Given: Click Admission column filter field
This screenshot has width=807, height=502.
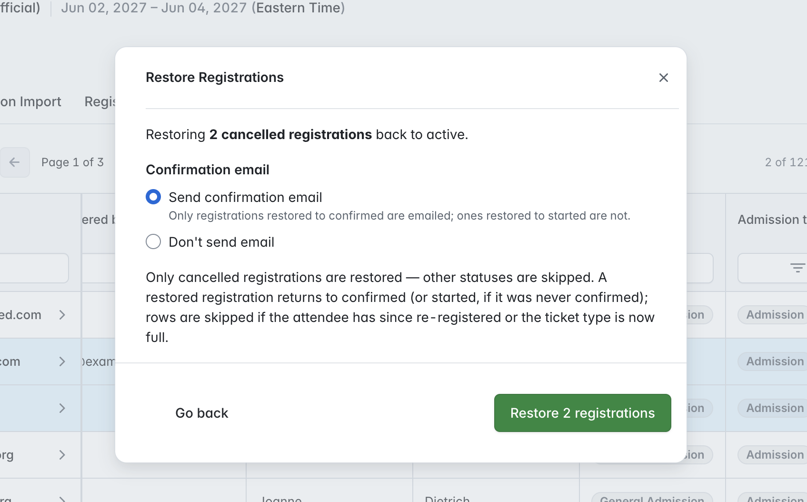Looking at the screenshot, I should (x=772, y=268).
